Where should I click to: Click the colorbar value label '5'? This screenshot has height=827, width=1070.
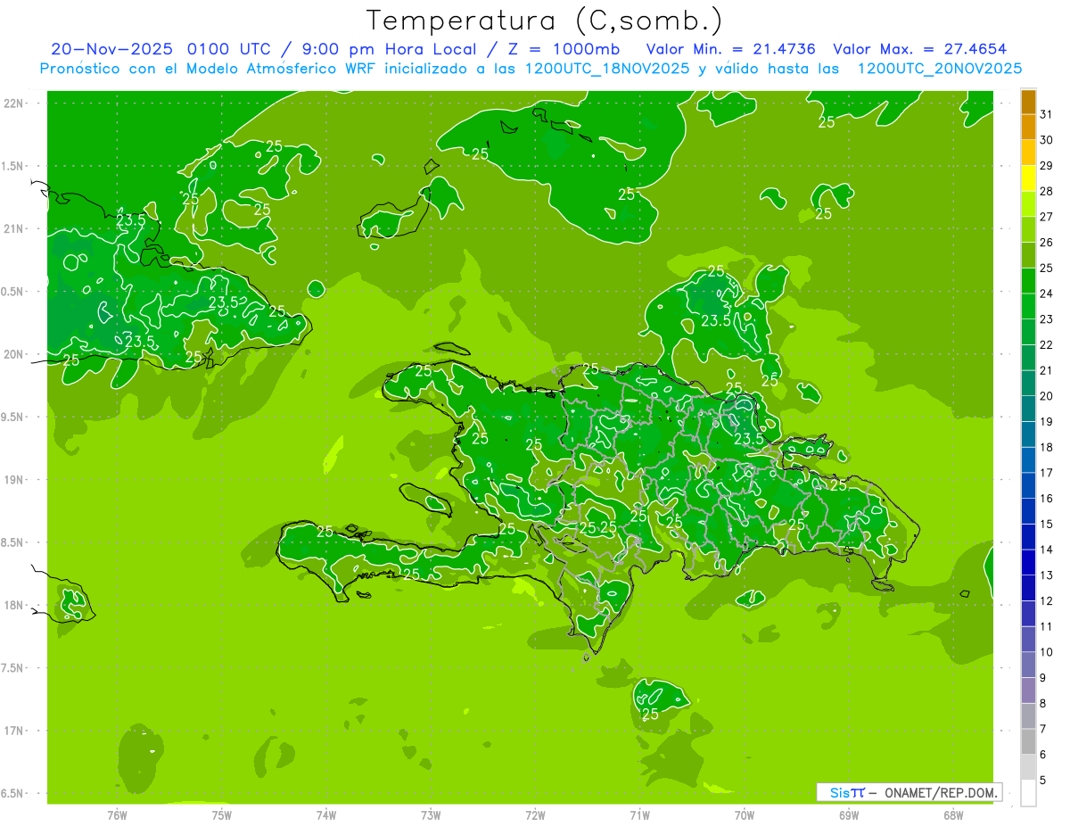[x=1043, y=781]
